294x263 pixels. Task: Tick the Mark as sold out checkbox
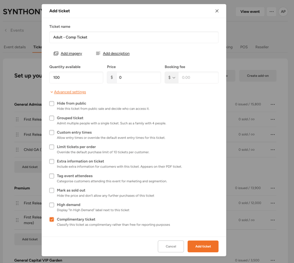52,191
